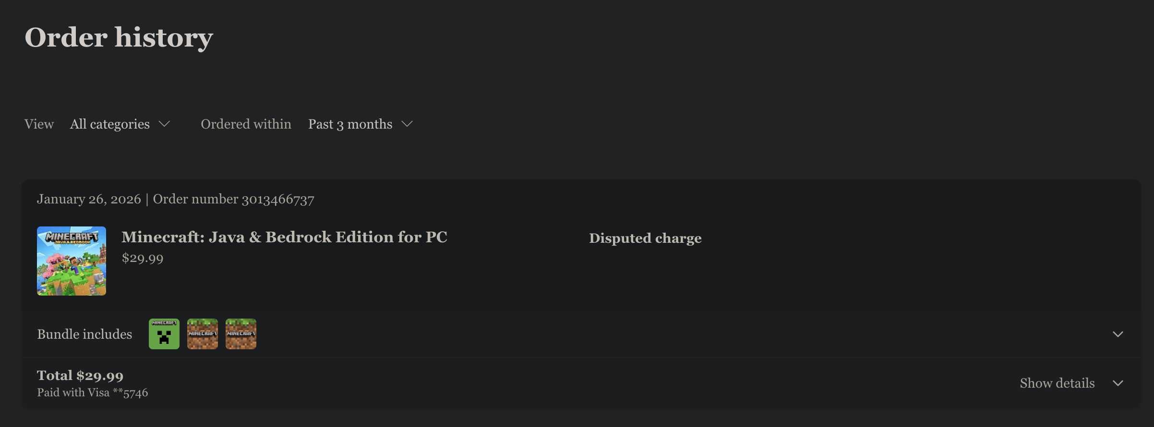Select the $29.99 item price

click(142, 258)
